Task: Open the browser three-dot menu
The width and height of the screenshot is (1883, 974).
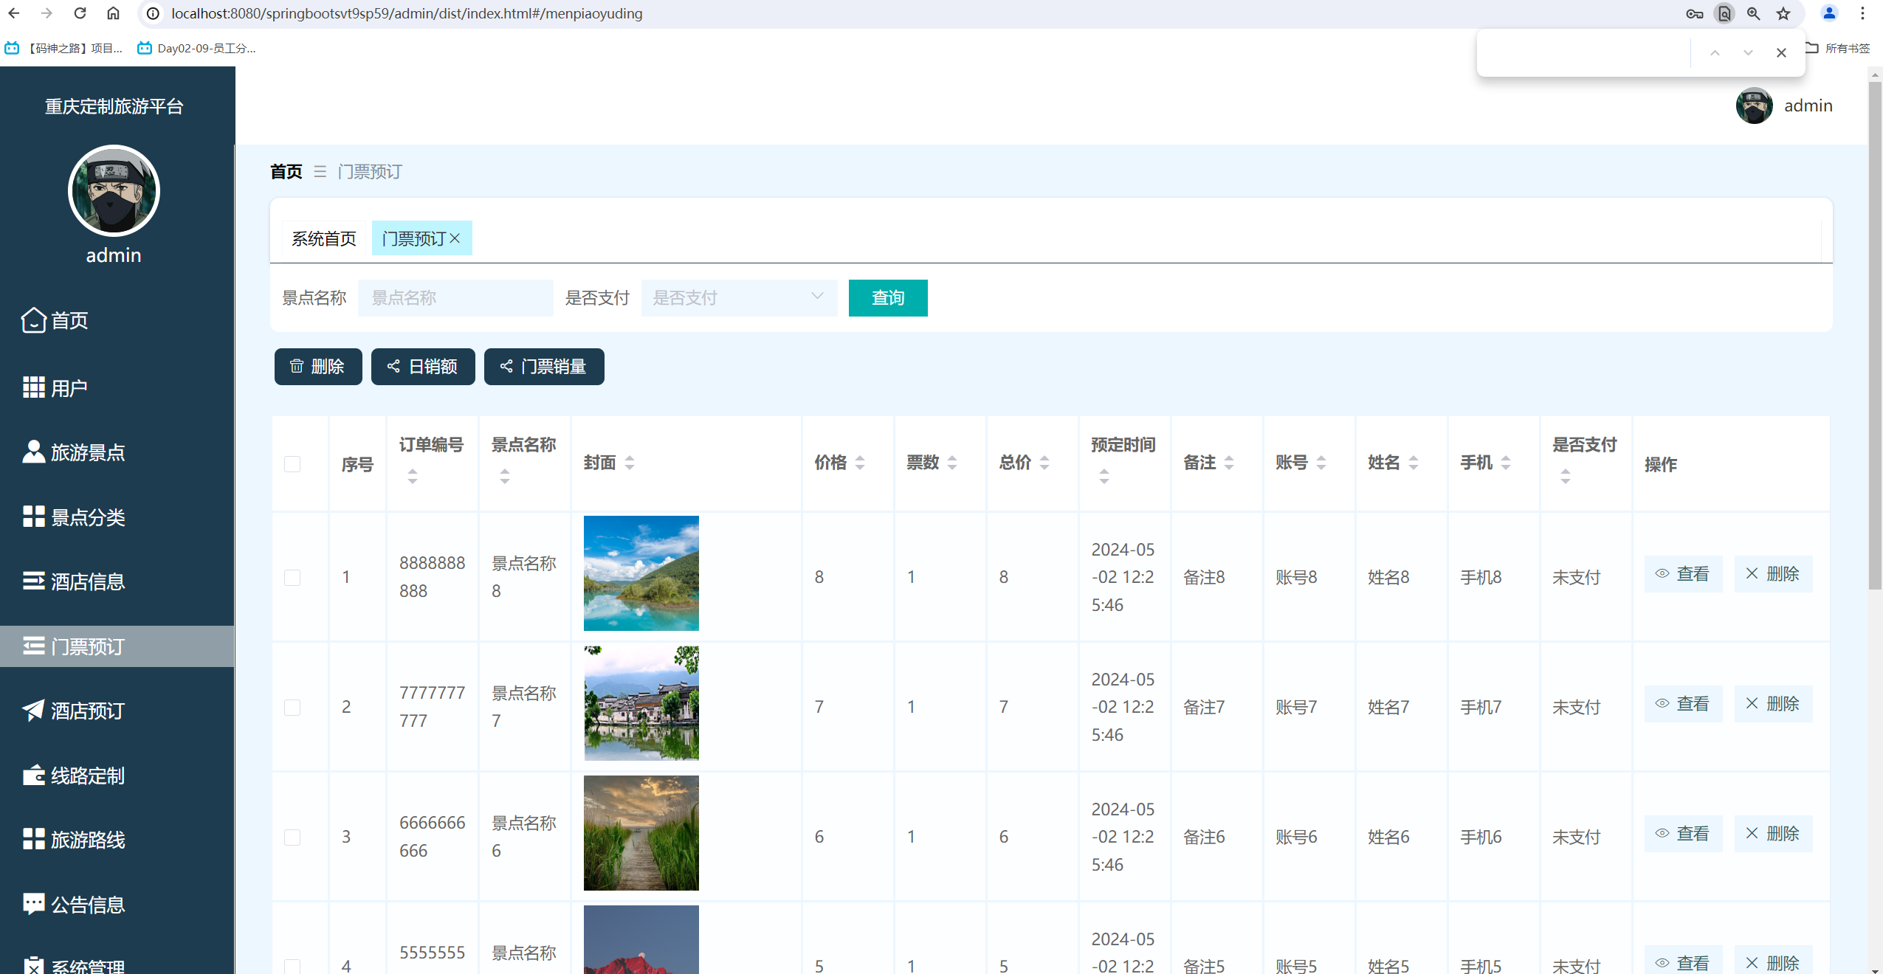Action: coord(1862,13)
